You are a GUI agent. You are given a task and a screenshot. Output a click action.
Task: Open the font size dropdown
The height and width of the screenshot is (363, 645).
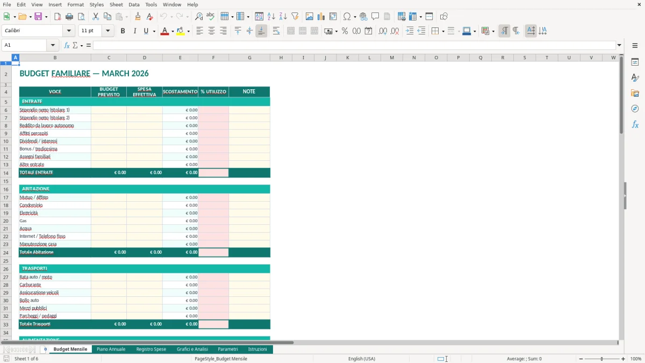pos(107,31)
